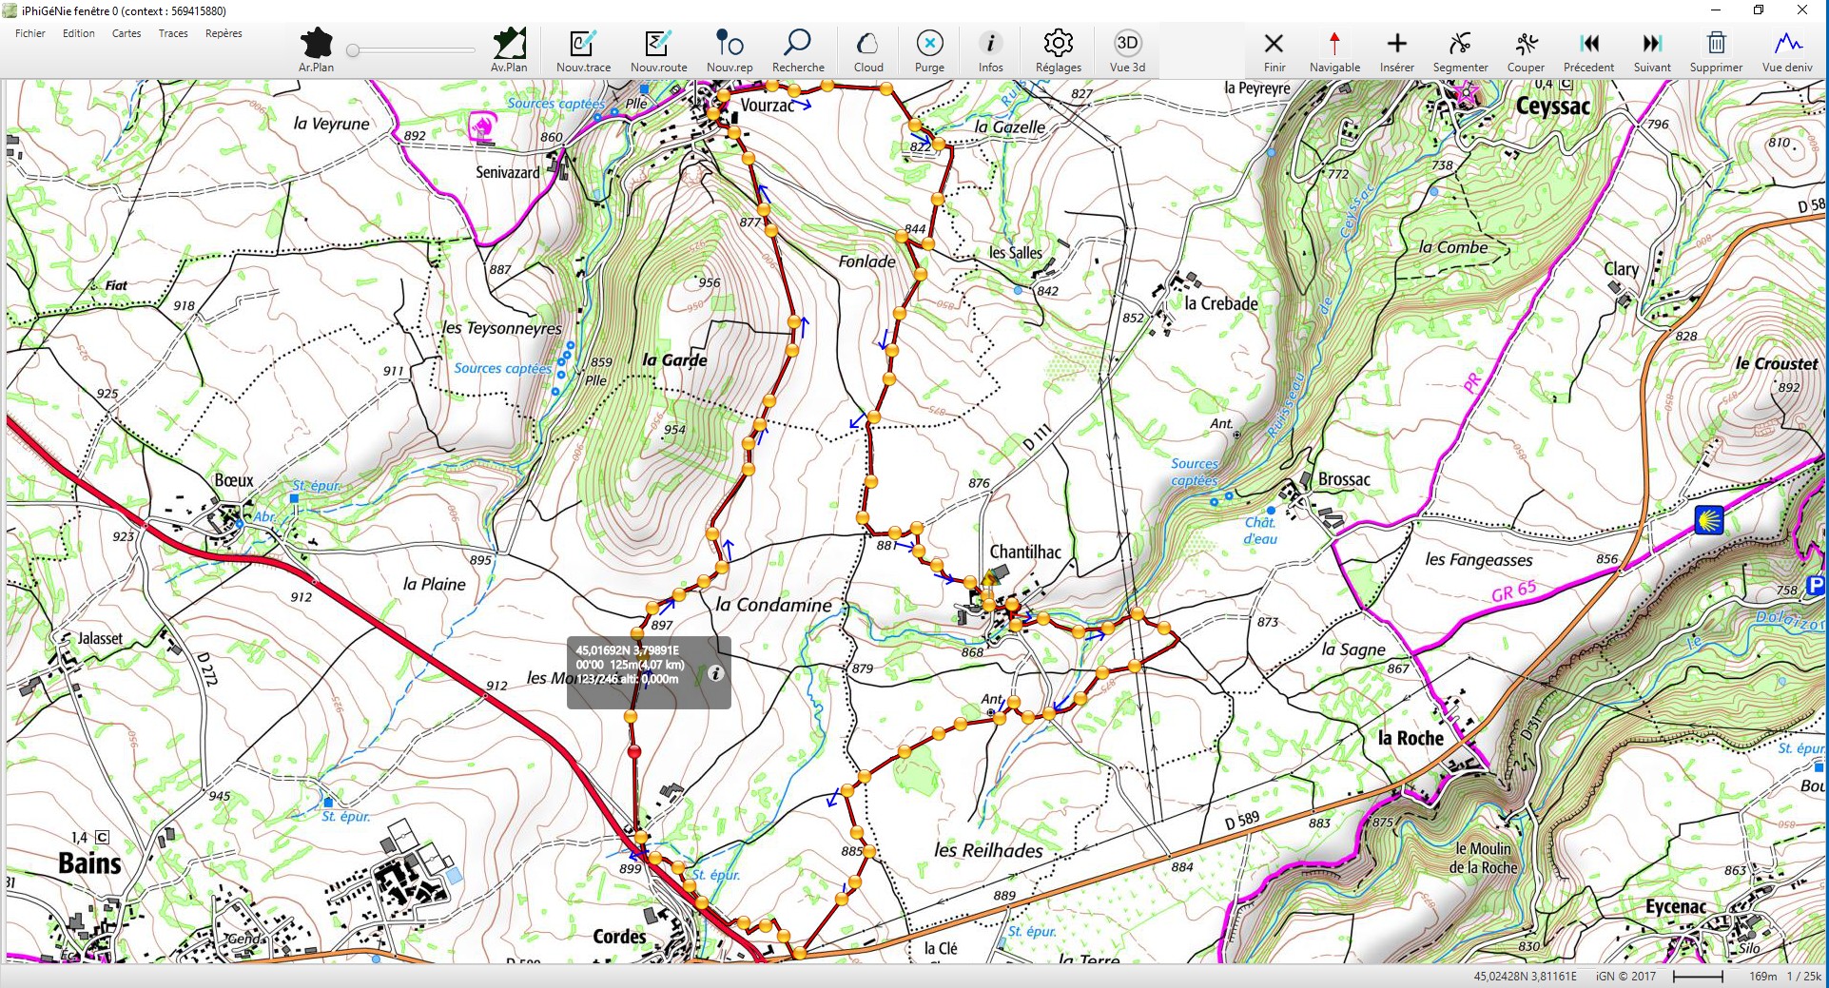1829x988 pixels.
Task: Expand the Repères menu
Action: tap(224, 33)
